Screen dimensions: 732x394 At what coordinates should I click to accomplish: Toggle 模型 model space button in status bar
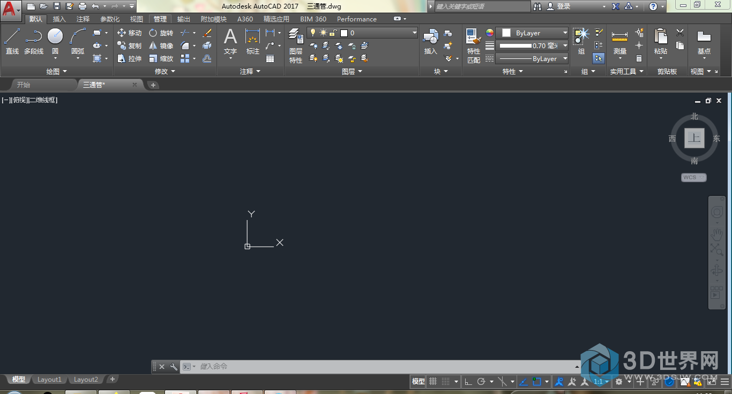coord(418,382)
